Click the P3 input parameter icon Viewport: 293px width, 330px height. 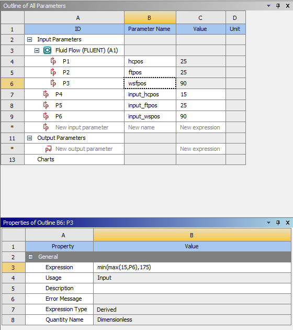point(53,83)
